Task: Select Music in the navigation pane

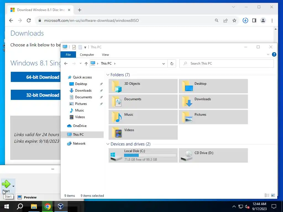Action: point(79,110)
